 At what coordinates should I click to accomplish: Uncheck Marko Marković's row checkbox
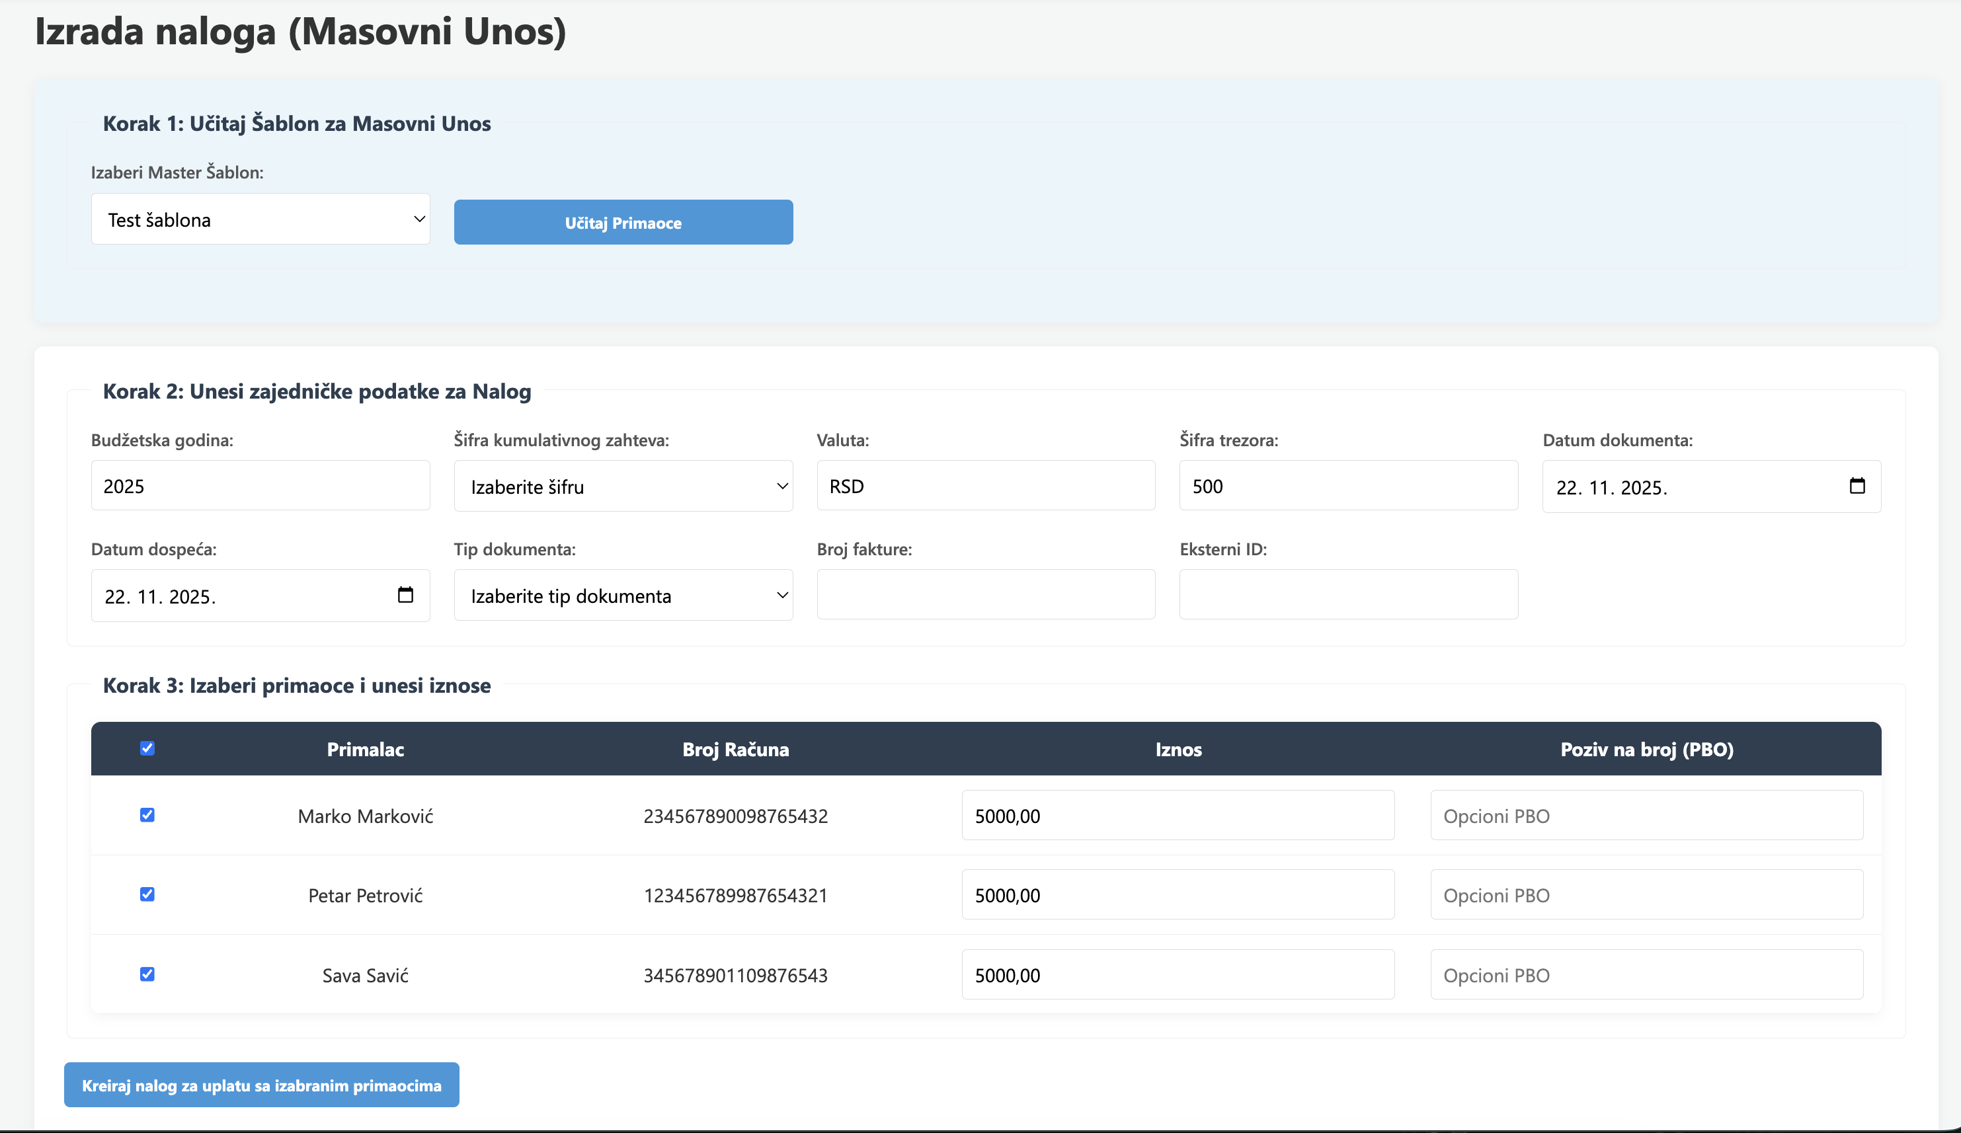[147, 815]
